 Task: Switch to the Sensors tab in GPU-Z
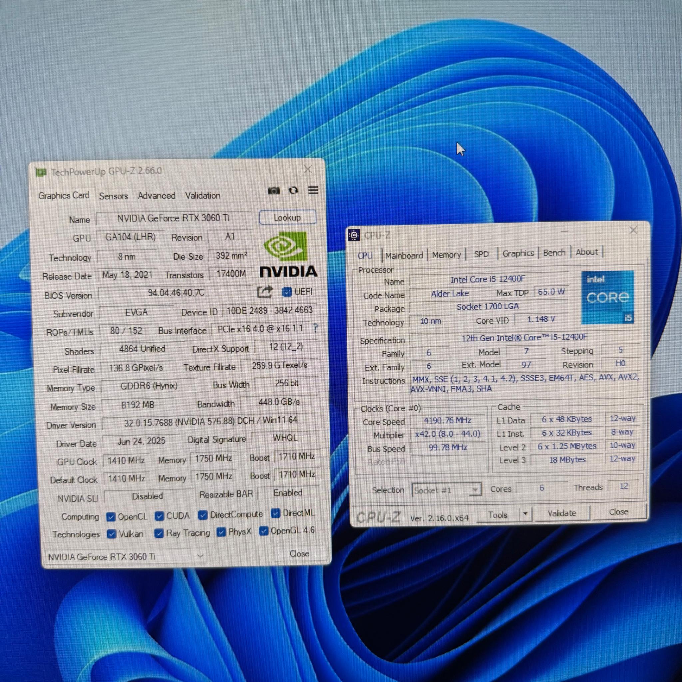pos(113,195)
